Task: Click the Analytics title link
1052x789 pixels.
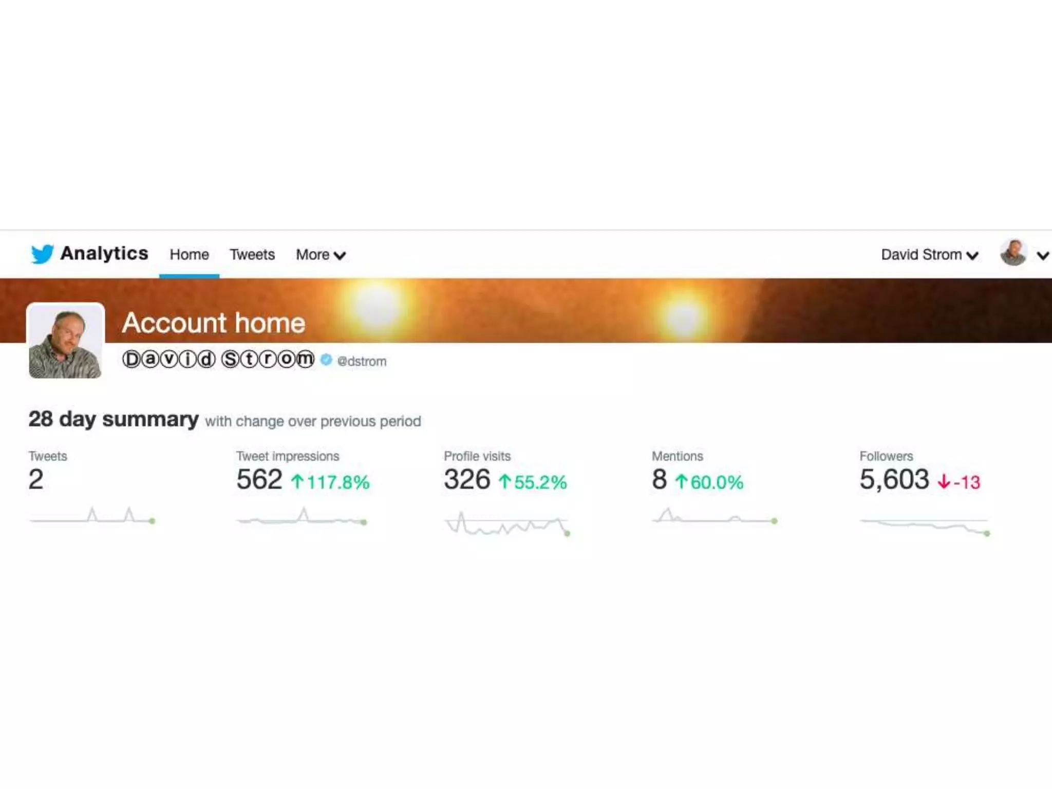Action: pos(104,253)
